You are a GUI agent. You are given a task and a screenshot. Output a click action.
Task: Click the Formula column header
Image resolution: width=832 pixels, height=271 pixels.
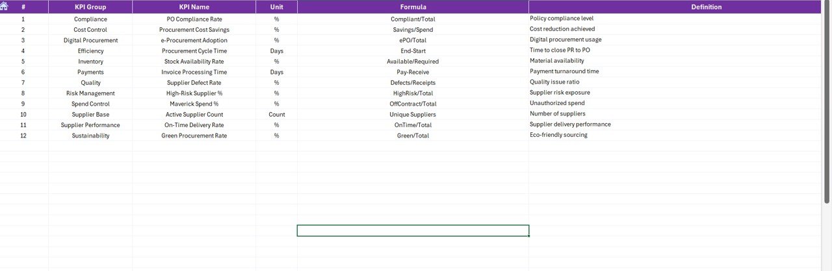pos(413,7)
